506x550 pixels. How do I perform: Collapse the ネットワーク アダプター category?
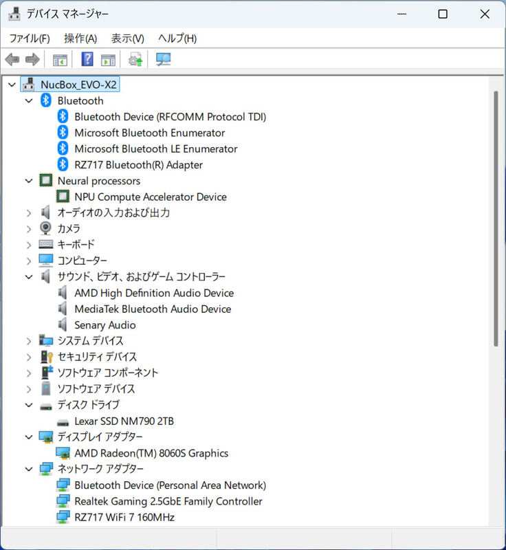pos(29,469)
